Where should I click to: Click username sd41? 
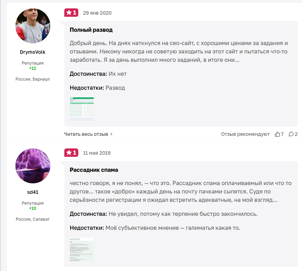(33, 192)
